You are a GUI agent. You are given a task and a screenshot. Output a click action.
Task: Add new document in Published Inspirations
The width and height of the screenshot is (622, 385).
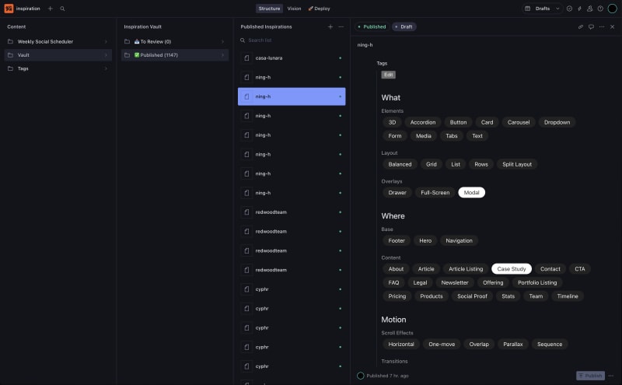[330, 26]
